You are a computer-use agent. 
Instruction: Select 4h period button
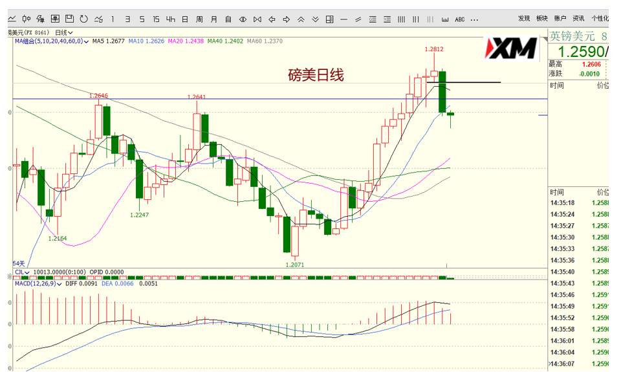tap(170, 19)
